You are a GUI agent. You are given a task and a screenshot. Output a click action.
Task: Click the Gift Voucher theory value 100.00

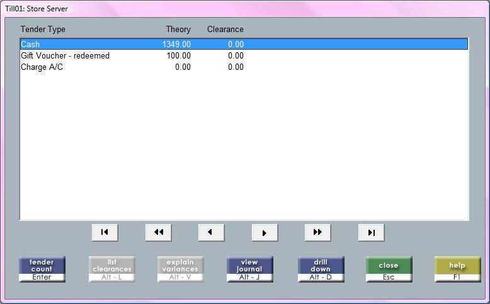178,55
